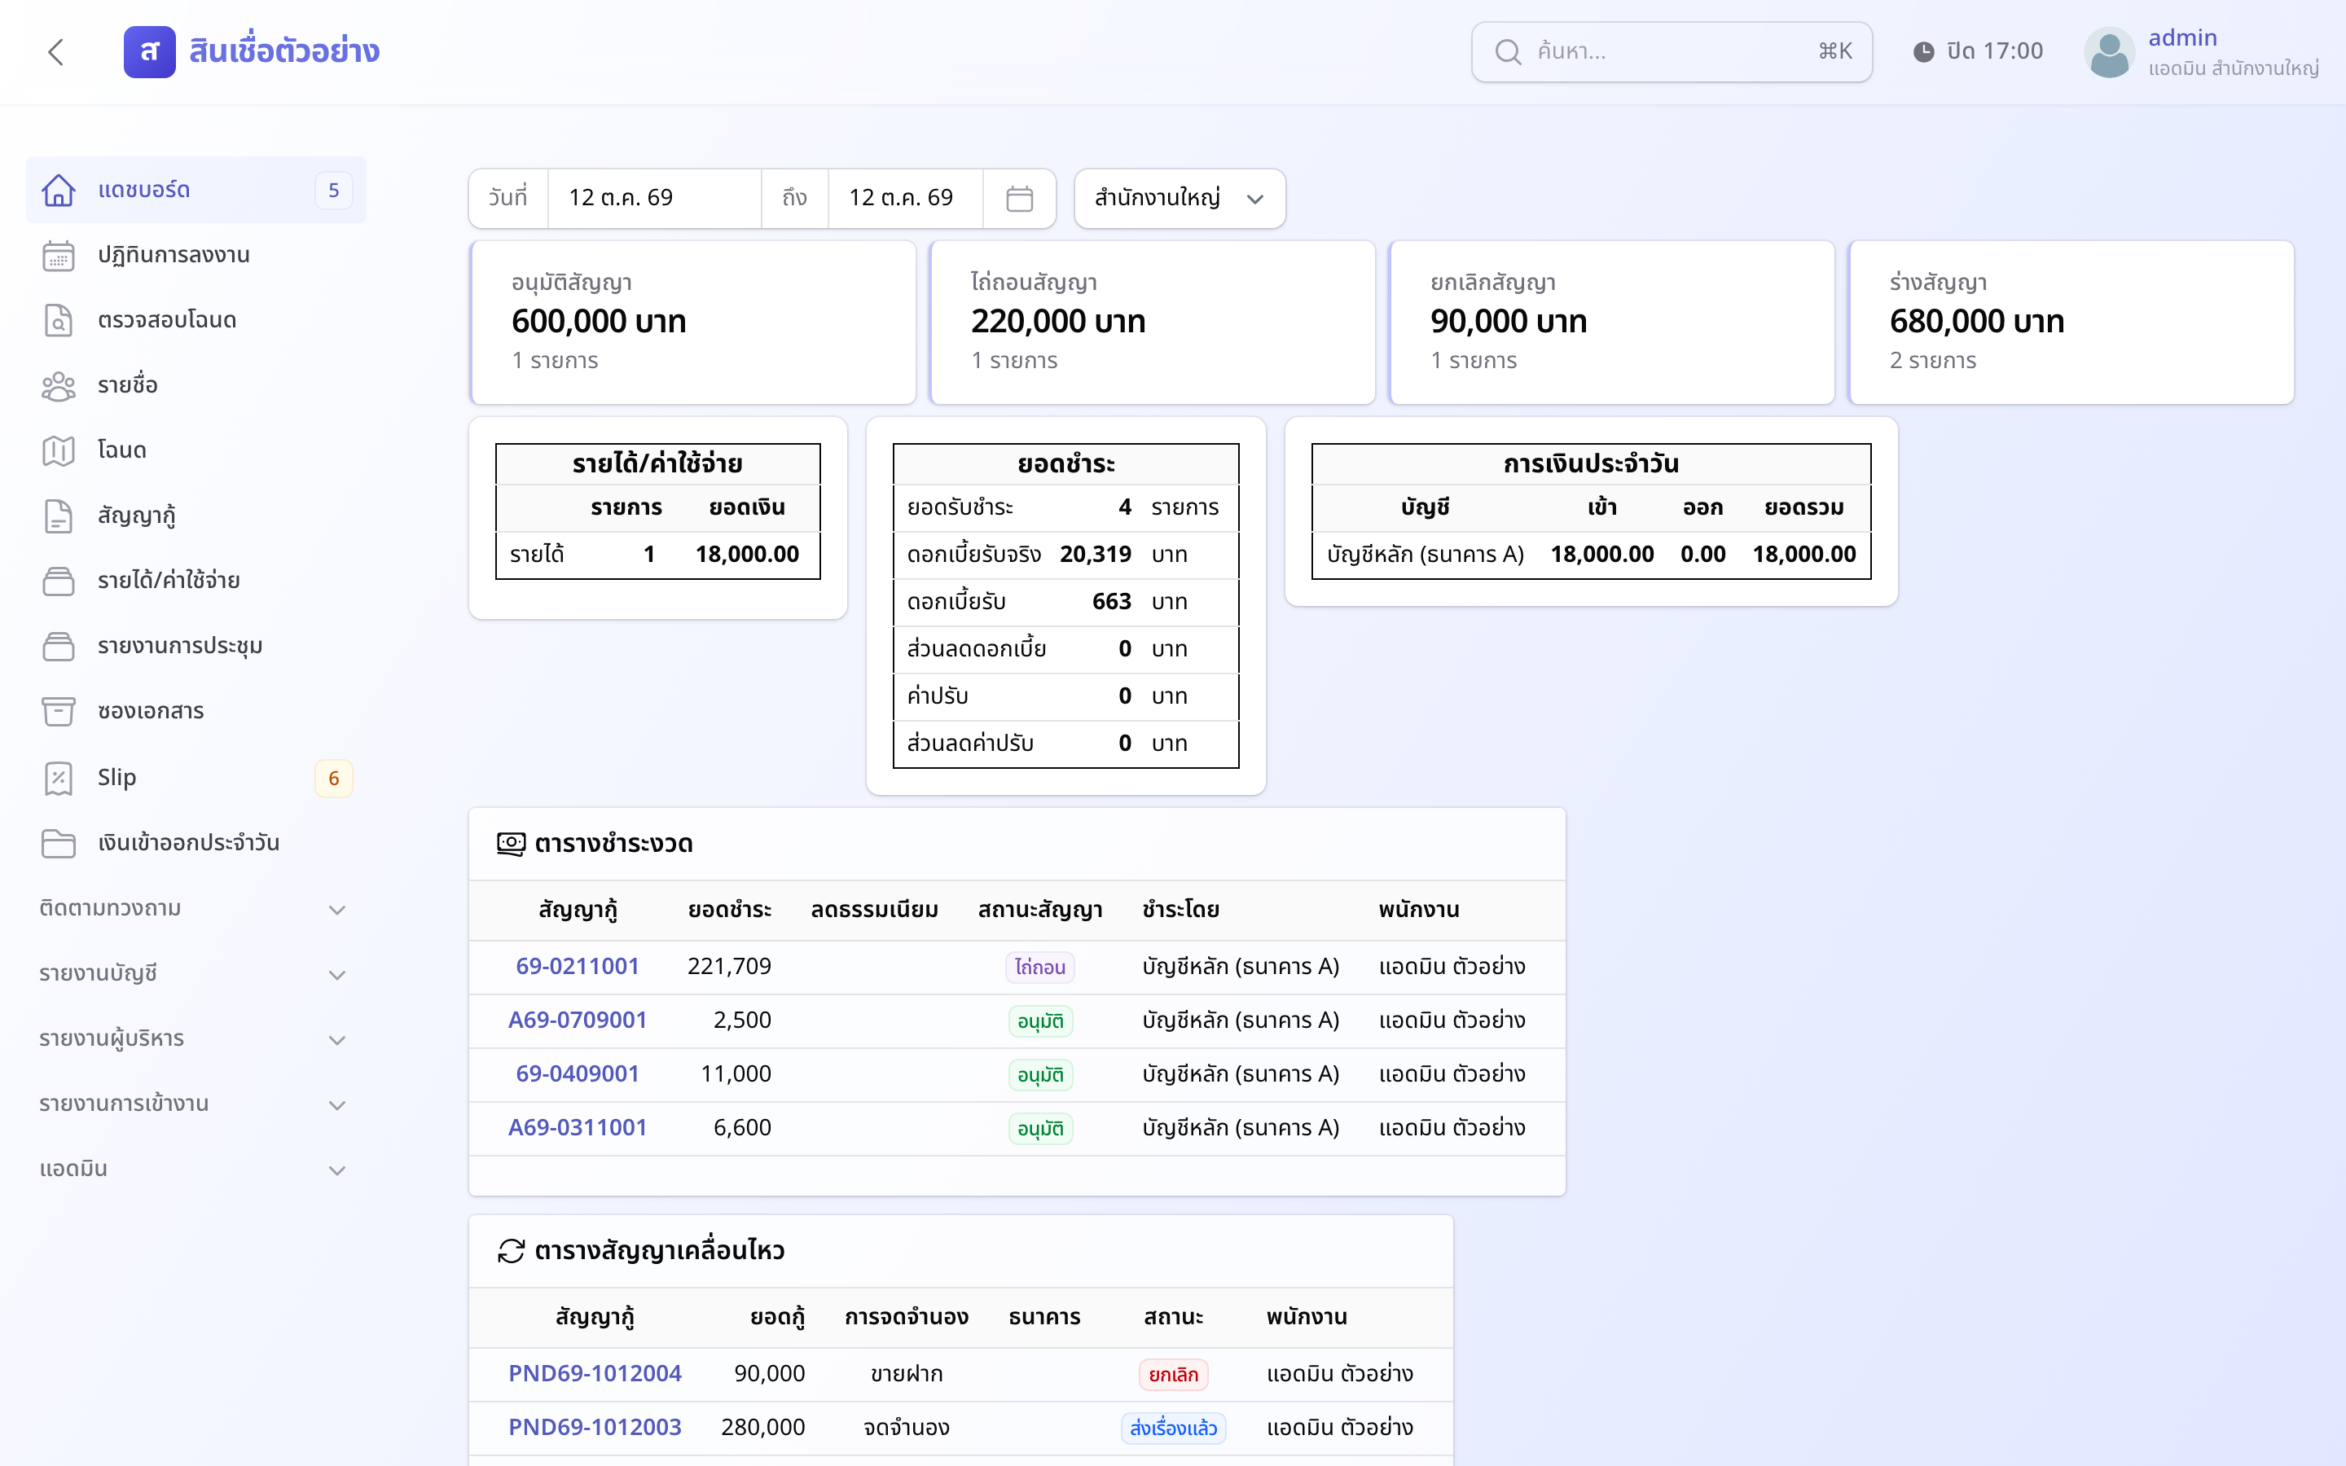Click the ยกเลิก status badge
The image size is (2346, 1466).
1173,1374
